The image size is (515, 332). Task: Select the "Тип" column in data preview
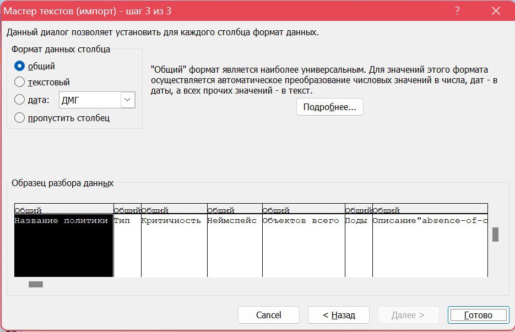pos(126,242)
